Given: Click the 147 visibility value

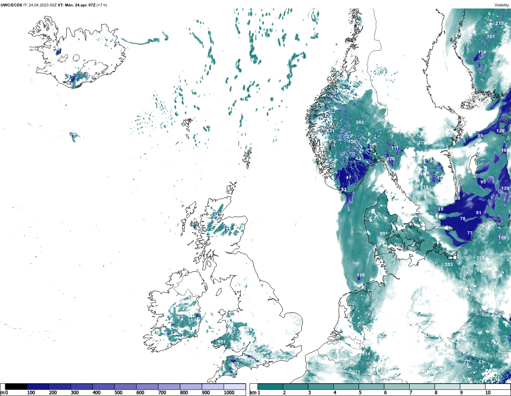Looking at the screenshot, I should tap(432, 160).
